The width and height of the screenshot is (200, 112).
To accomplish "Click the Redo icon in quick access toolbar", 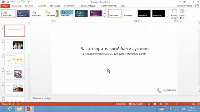I will pos(18,2).
